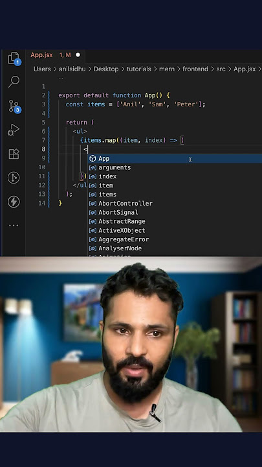This screenshot has height=467, width=262.
Task: Open the Run and Debug icon
Action: (14, 130)
